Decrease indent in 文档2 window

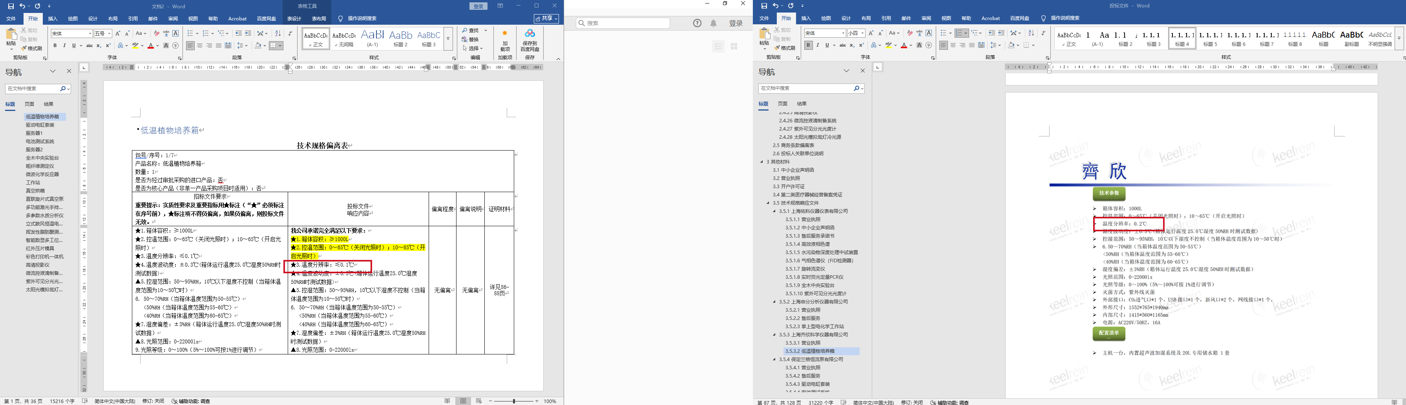click(239, 34)
